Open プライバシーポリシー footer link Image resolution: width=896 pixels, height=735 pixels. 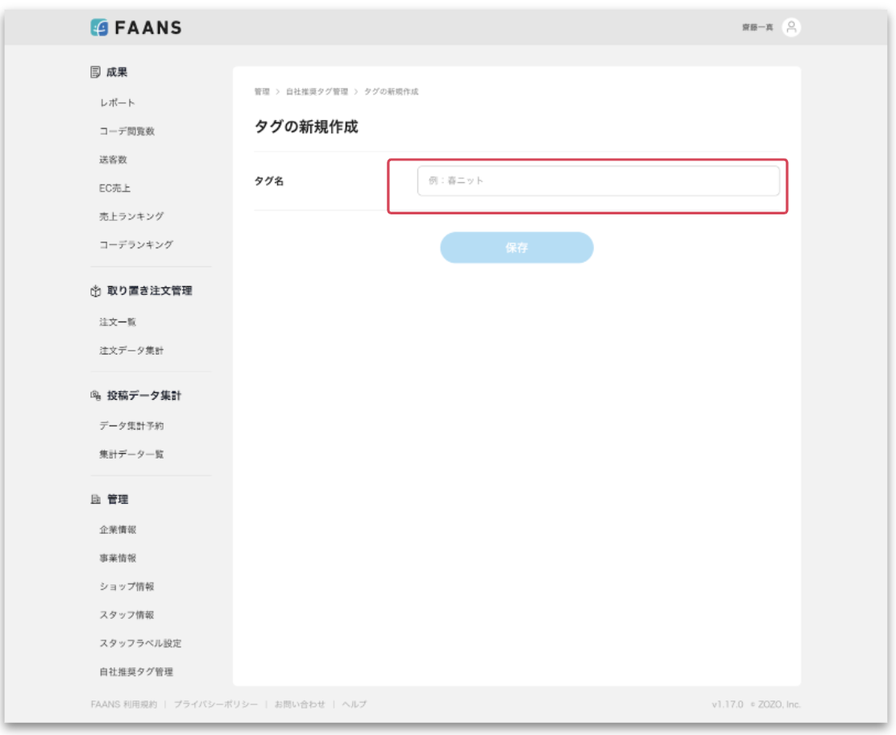pyautogui.click(x=215, y=704)
